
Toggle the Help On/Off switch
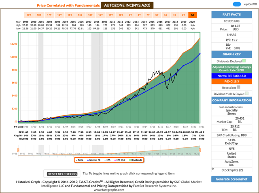click(x=237, y=4)
